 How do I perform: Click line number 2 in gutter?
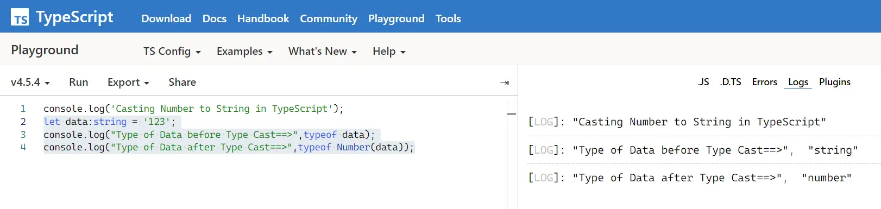point(23,122)
